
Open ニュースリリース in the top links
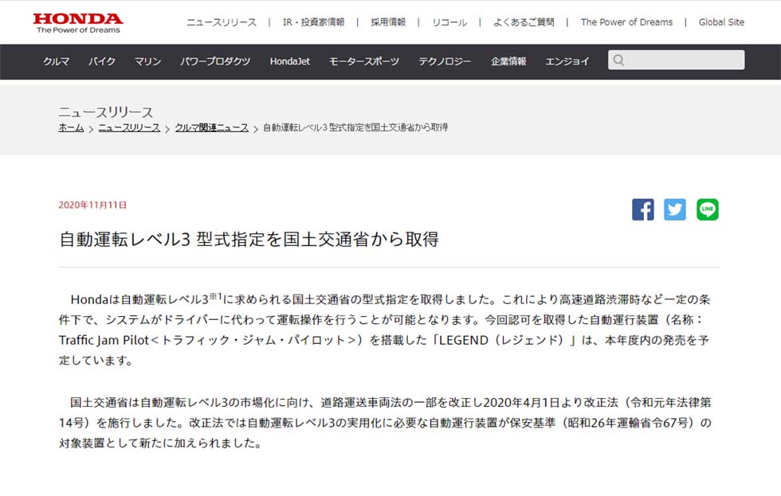coord(222,22)
